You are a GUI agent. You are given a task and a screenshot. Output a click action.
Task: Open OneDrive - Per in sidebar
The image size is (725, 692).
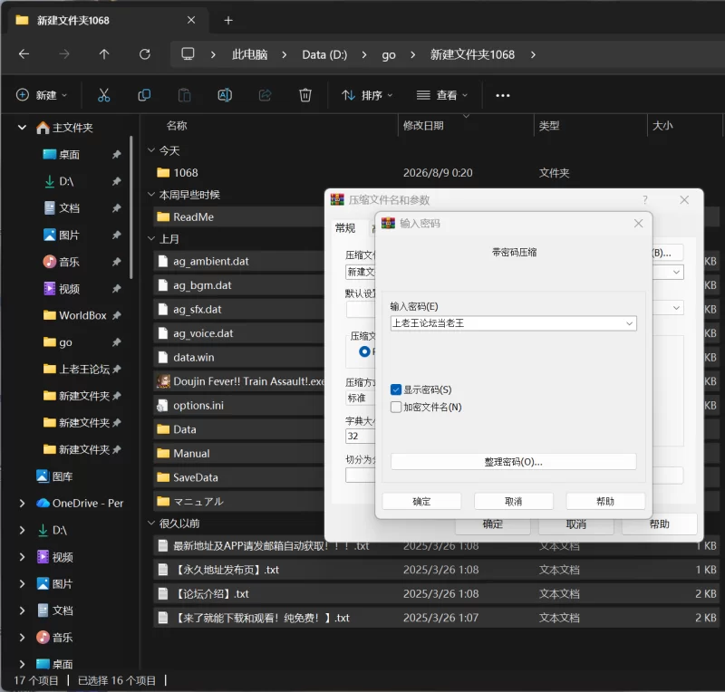pyautogui.click(x=87, y=503)
